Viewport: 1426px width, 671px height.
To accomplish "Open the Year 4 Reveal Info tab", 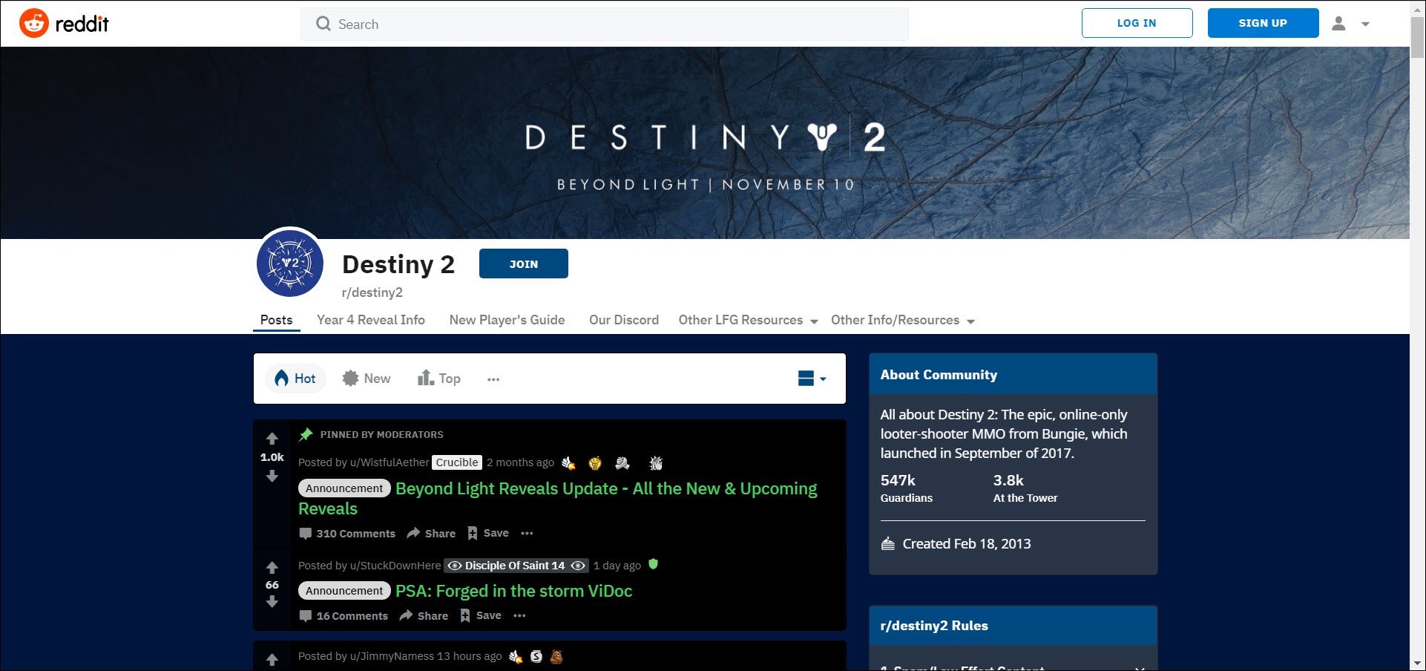I will (x=371, y=320).
